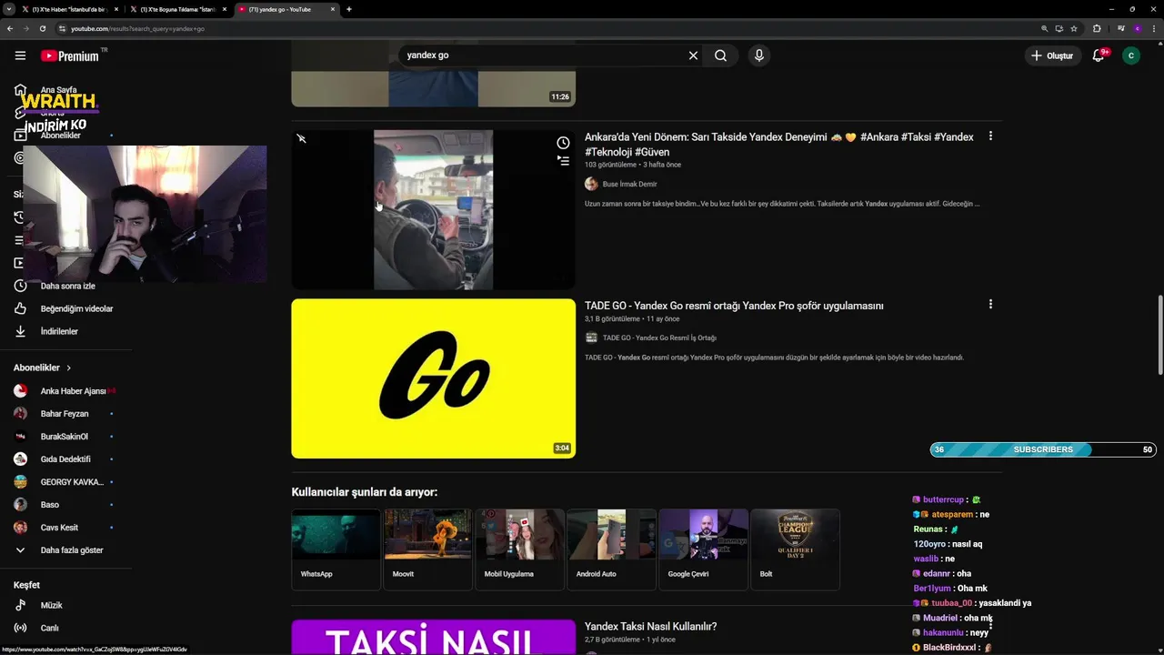
Task: Expand the Abonelikler section arrow
Action: click(68, 368)
